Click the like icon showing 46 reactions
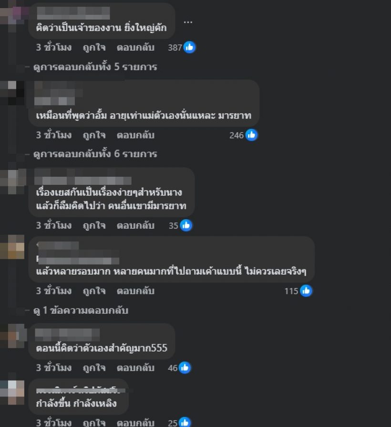The width and height of the screenshot is (391, 427). tap(185, 368)
